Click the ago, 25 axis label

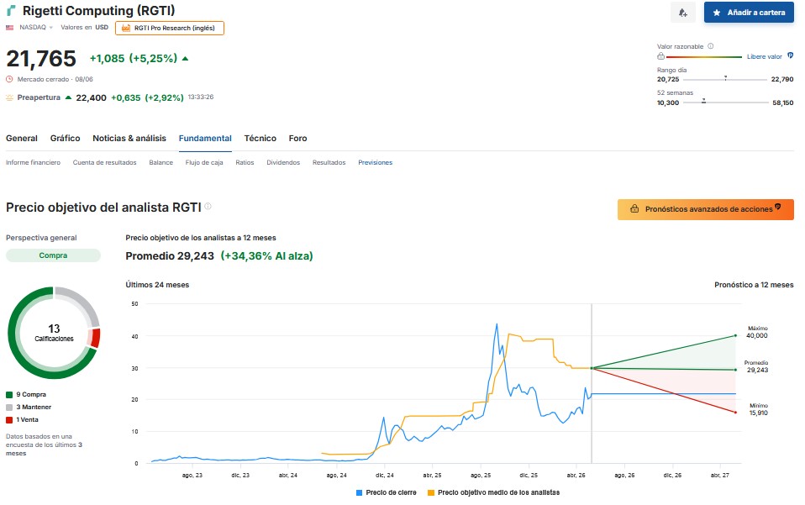point(481,476)
